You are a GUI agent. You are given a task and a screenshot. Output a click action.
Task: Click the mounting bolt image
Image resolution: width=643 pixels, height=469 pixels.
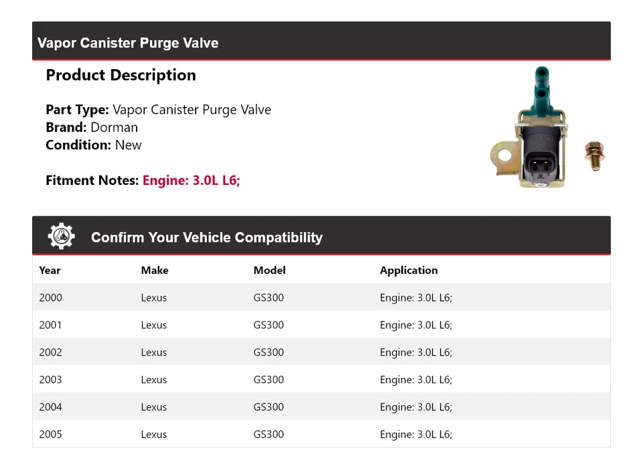(x=593, y=155)
